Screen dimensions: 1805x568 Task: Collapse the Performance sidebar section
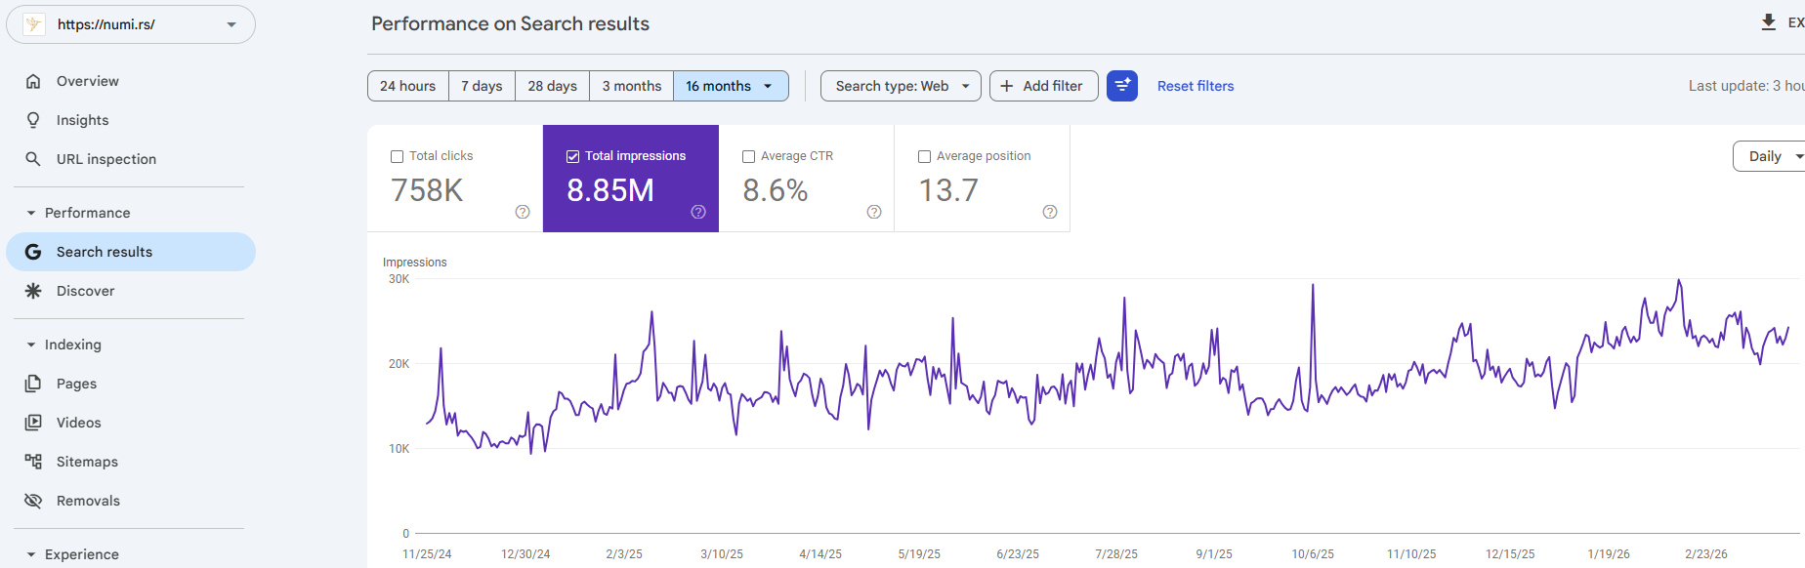tap(31, 213)
